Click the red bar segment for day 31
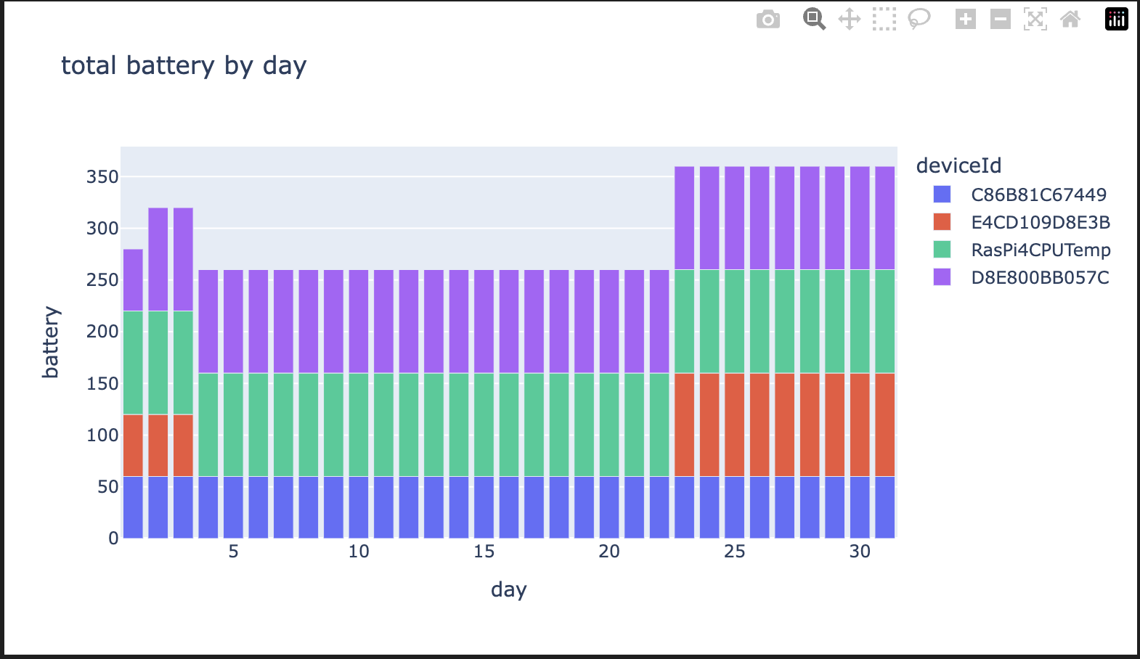Viewport: 1140px width, 659px height. 884,425
